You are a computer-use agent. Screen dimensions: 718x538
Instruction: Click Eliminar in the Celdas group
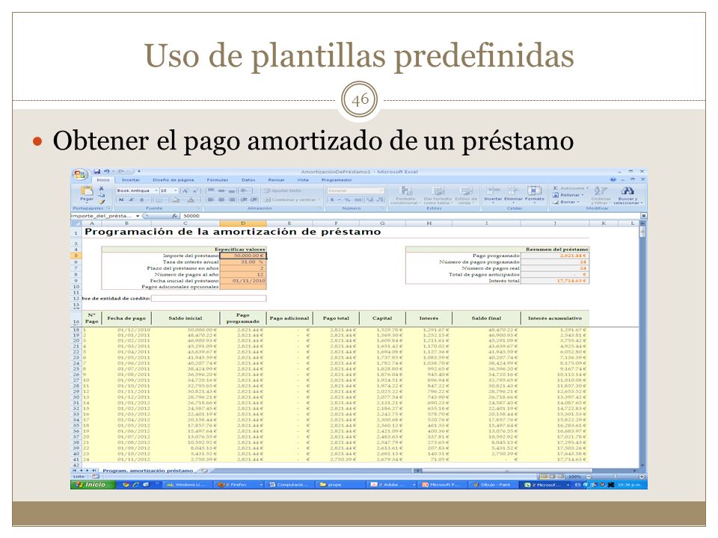(513, 194)
